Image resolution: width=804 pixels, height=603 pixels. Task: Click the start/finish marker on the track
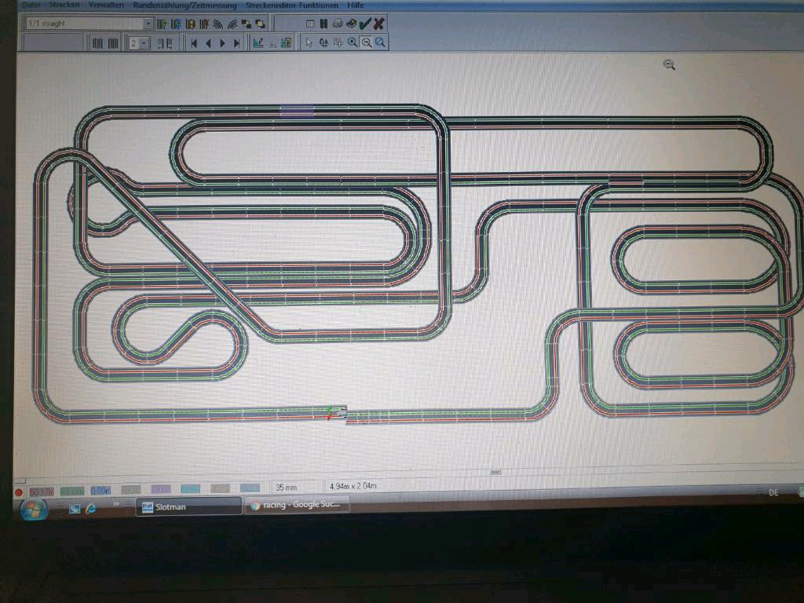[x=338, y=412]
